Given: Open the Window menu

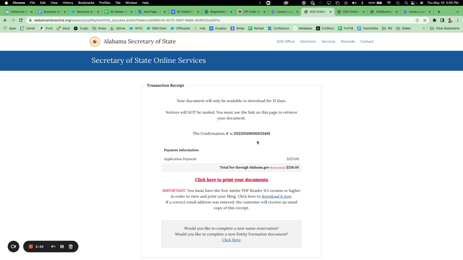Looking at the screenshot, I should pyautogui.click(x=131, y=3).
